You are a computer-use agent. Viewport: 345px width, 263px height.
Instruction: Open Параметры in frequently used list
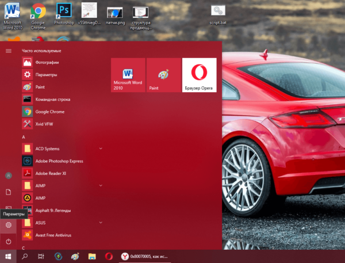tap(63, 75)
